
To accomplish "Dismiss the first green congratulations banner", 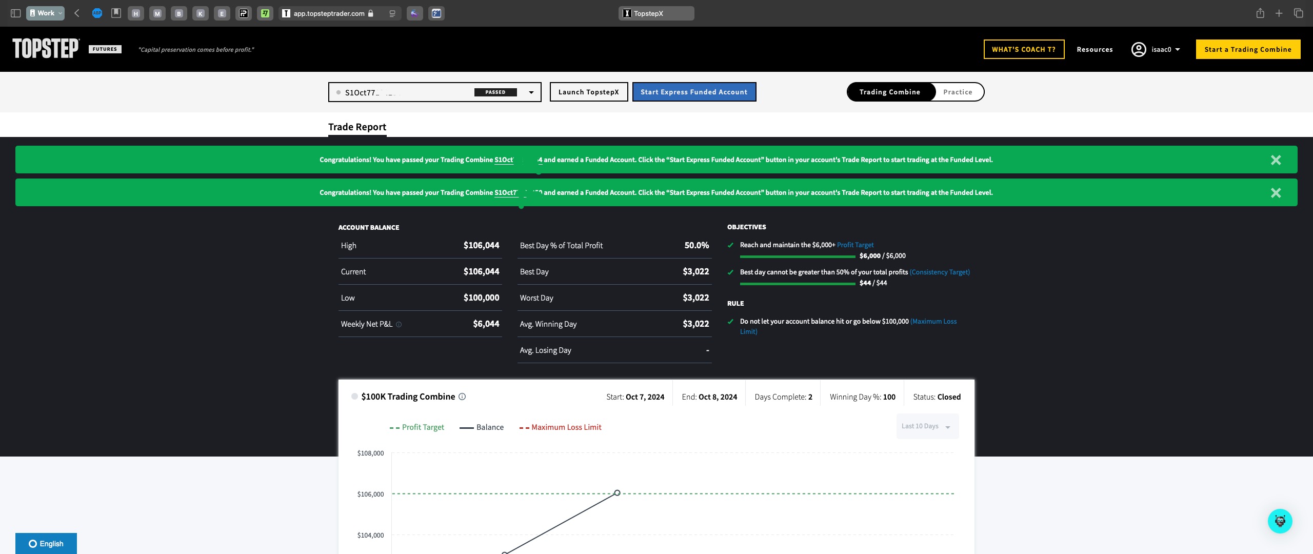I will [1276, 160].
